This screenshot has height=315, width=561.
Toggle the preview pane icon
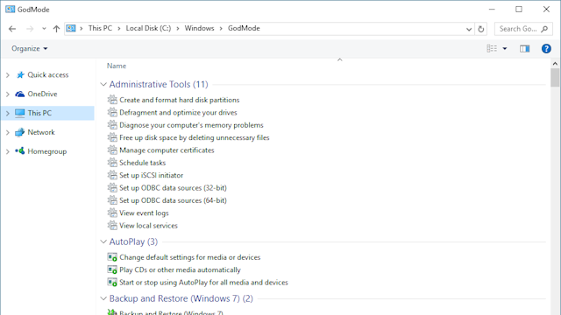point(524,49)
